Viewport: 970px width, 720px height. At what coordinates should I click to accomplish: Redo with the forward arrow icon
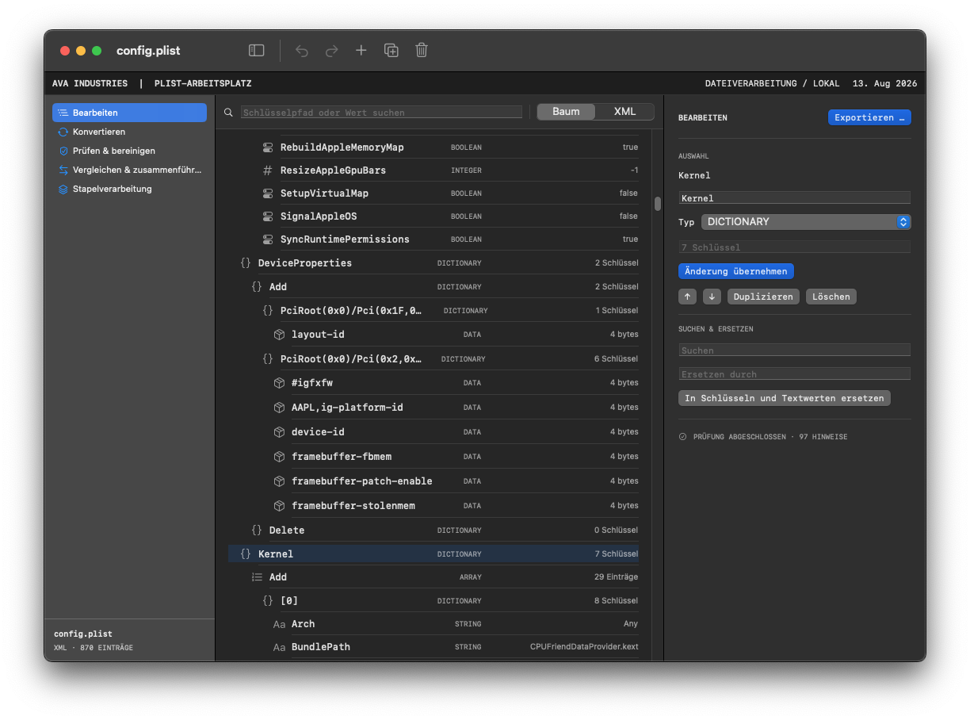tap(331, 50)
